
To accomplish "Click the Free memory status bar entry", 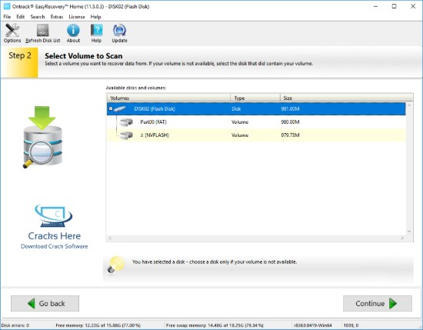I will tap(98, 325).
